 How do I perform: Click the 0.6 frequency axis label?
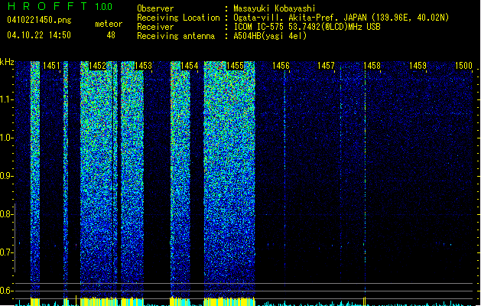tap(6, 291)
